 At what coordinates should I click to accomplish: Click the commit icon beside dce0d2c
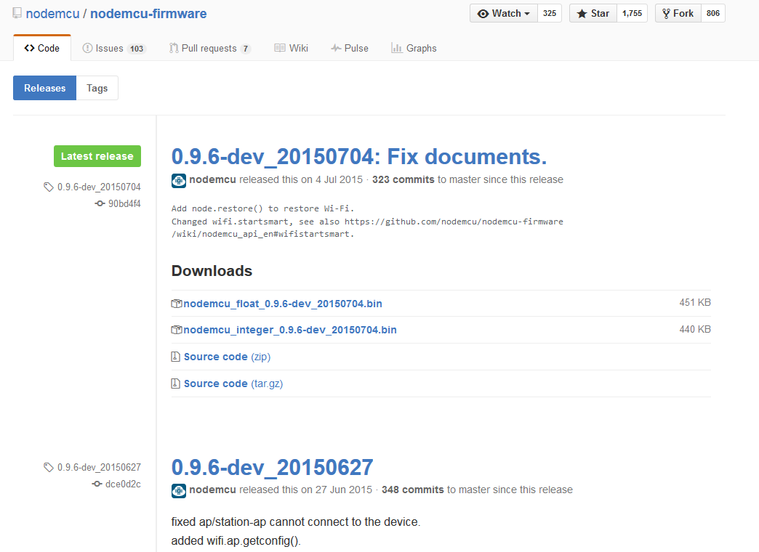tap(97, 484)
